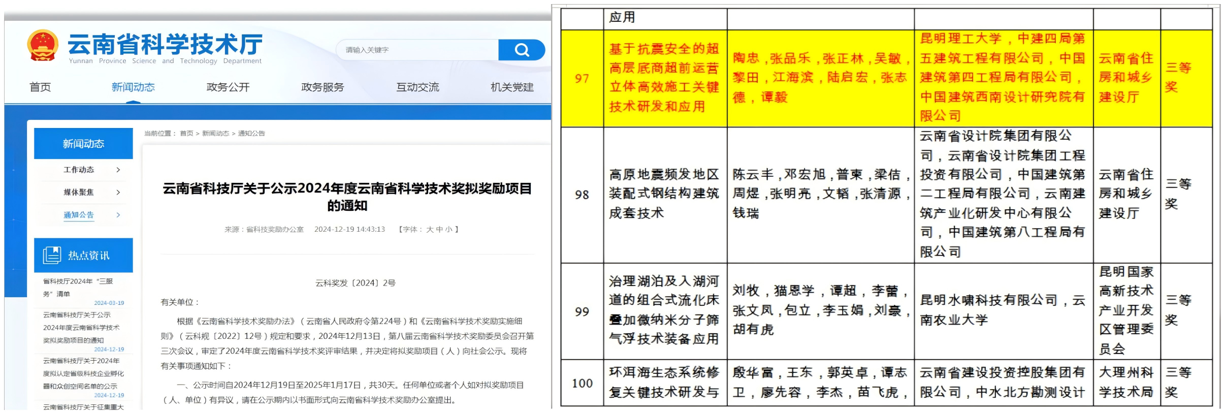Click the national emblem logo
The image size is (1225, 414).
43,46
